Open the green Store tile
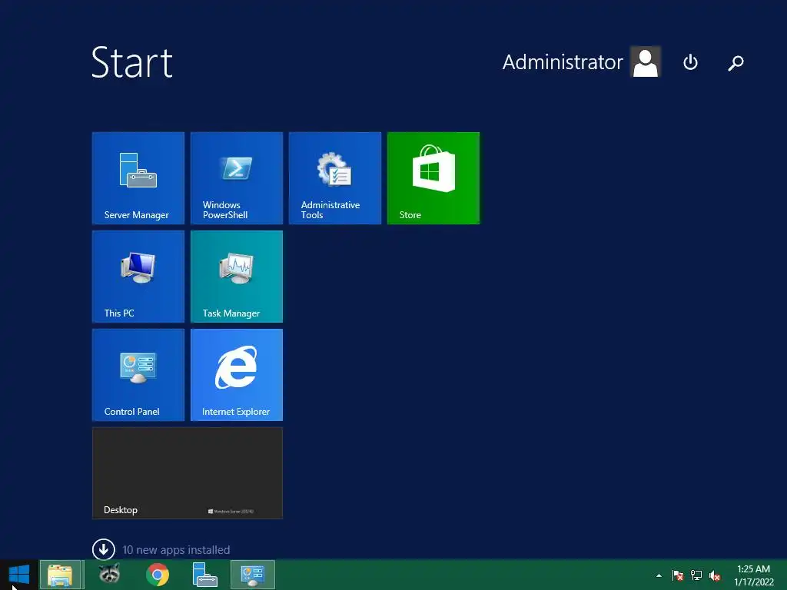Screen dimensions: 787x590 [x=433, y=178]
